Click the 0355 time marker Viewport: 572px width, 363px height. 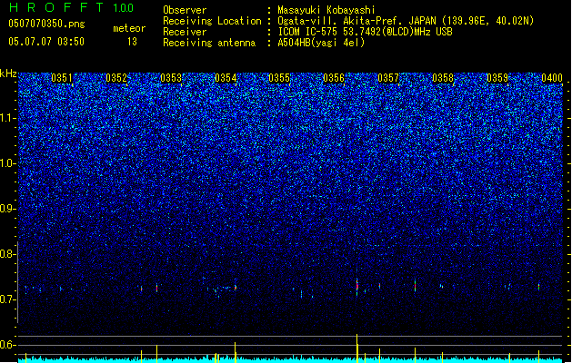pyautogui.click(x=279, y=78)
